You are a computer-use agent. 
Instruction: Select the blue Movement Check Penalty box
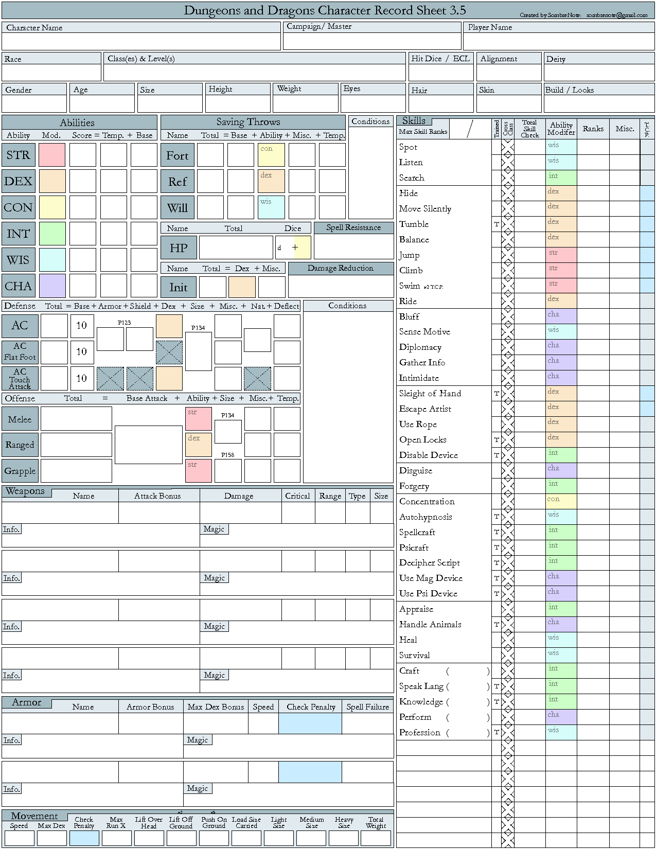[x=84, y=838]
